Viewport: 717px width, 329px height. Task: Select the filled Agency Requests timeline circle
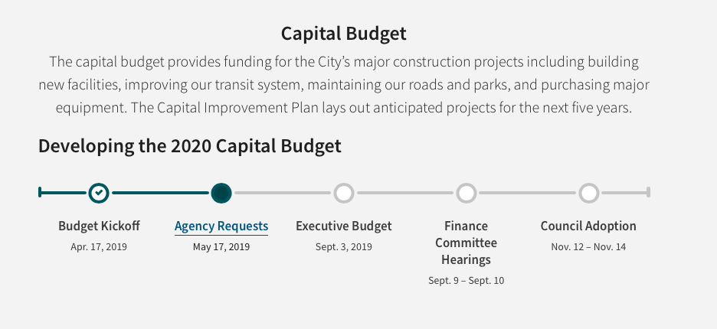pyautogui.click(x=221, y=193)
